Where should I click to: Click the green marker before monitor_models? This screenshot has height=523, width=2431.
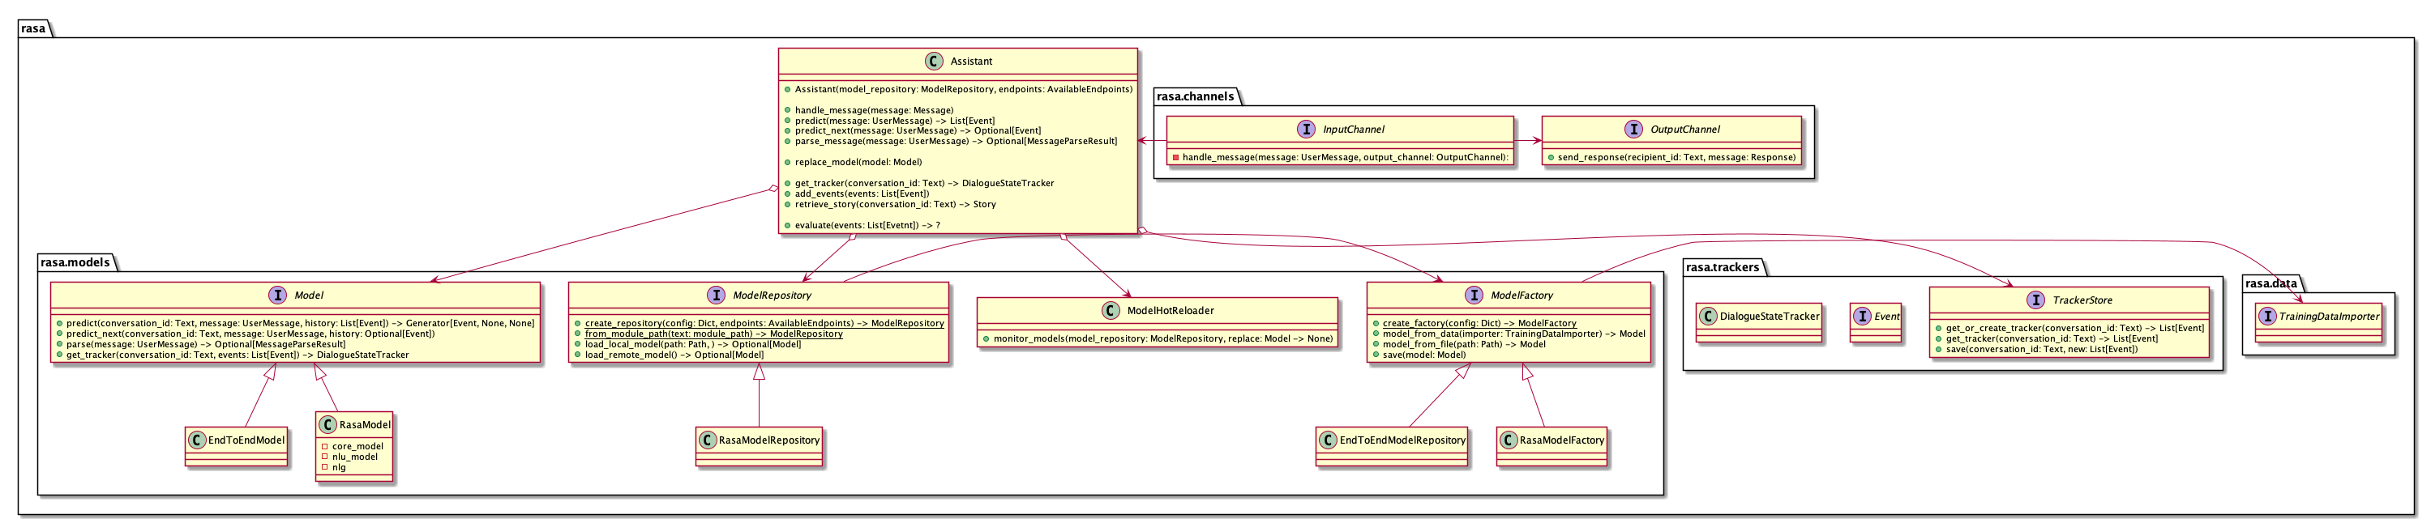point(987,338)
